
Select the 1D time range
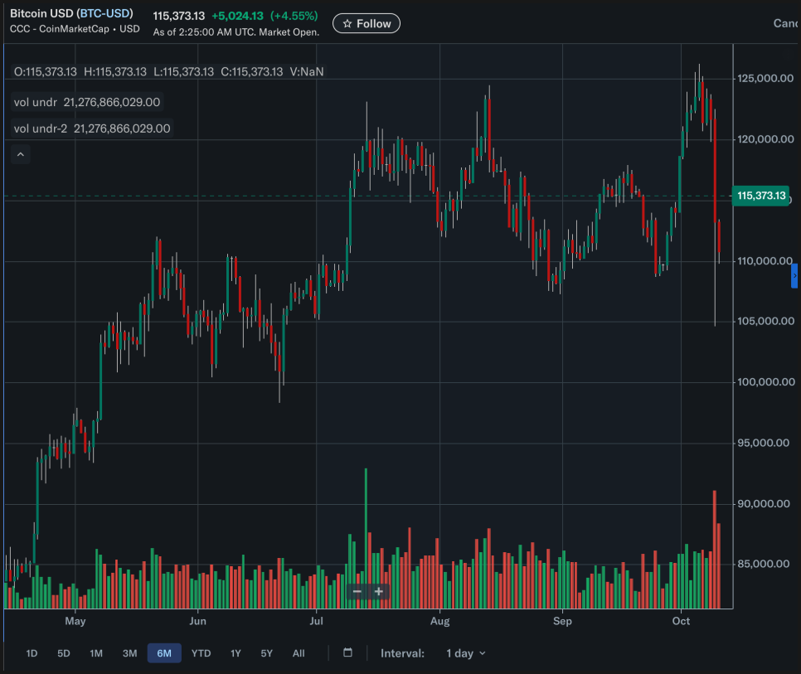(32, 653)
